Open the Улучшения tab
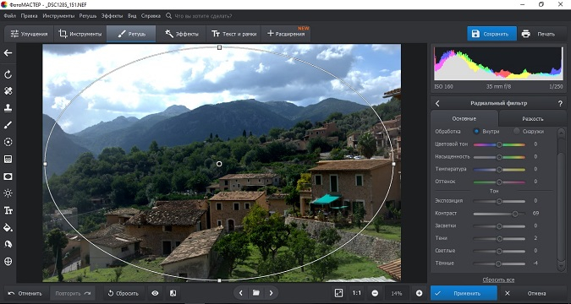The height and width of the screenshot is (304, 571). (x=29, y=34)
